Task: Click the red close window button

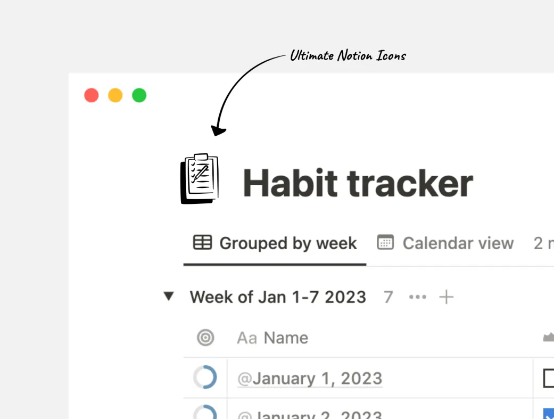Action: click(92, 96)
